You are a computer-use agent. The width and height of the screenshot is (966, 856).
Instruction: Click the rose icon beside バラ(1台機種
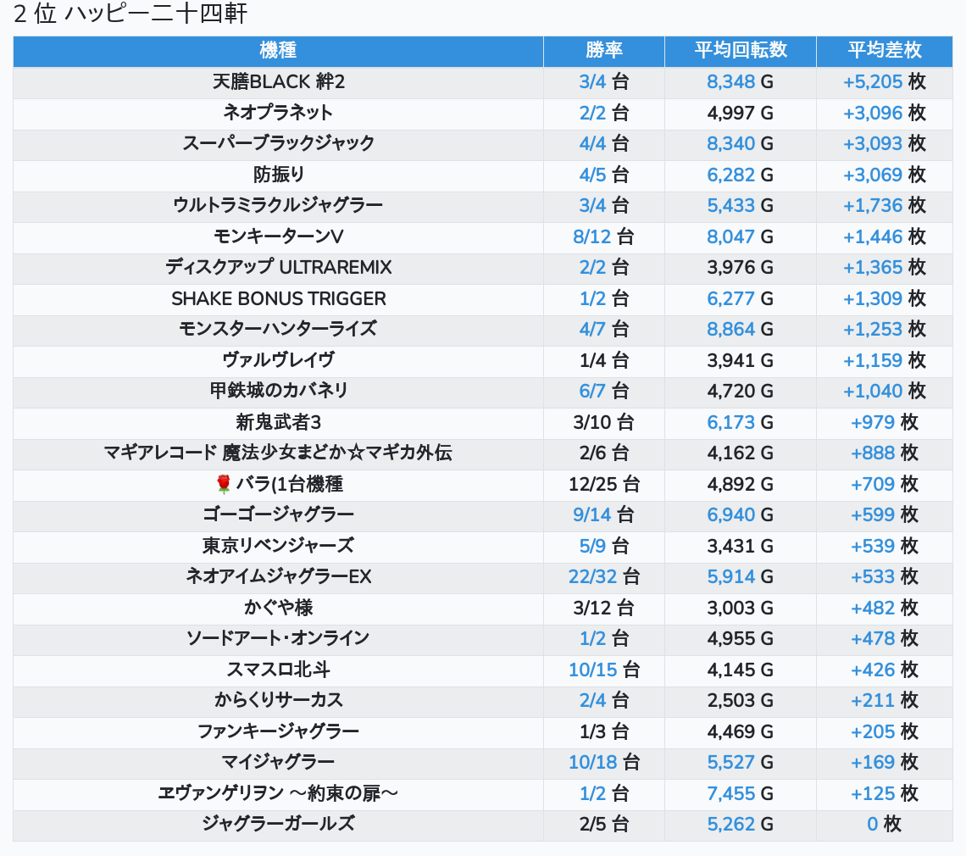coord(224,484)
